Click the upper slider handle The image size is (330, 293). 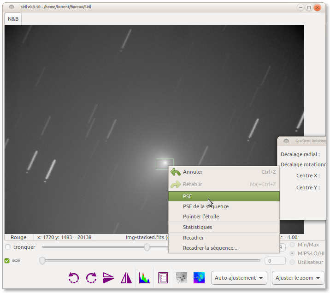147,247
